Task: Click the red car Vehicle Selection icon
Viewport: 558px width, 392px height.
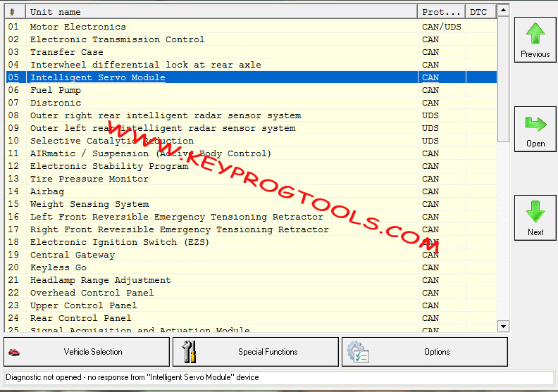Action: (13, 352)
